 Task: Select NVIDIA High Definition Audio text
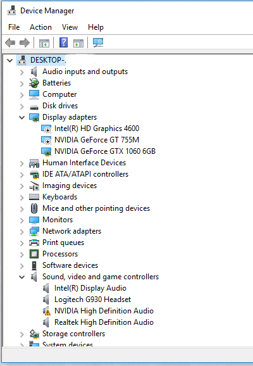104,311
